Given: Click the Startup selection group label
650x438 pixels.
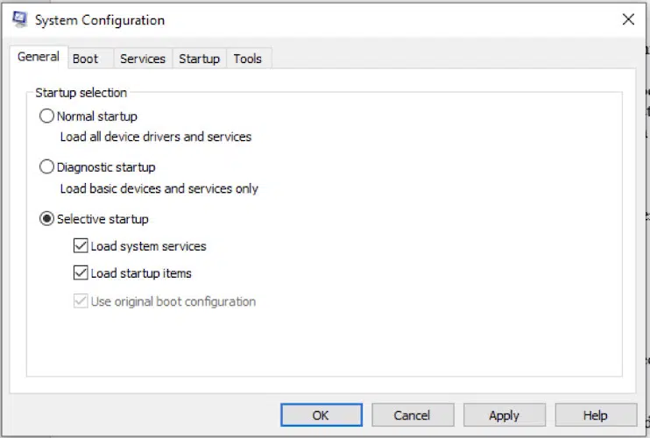Looking at the screenshot, I should (81, 93).
